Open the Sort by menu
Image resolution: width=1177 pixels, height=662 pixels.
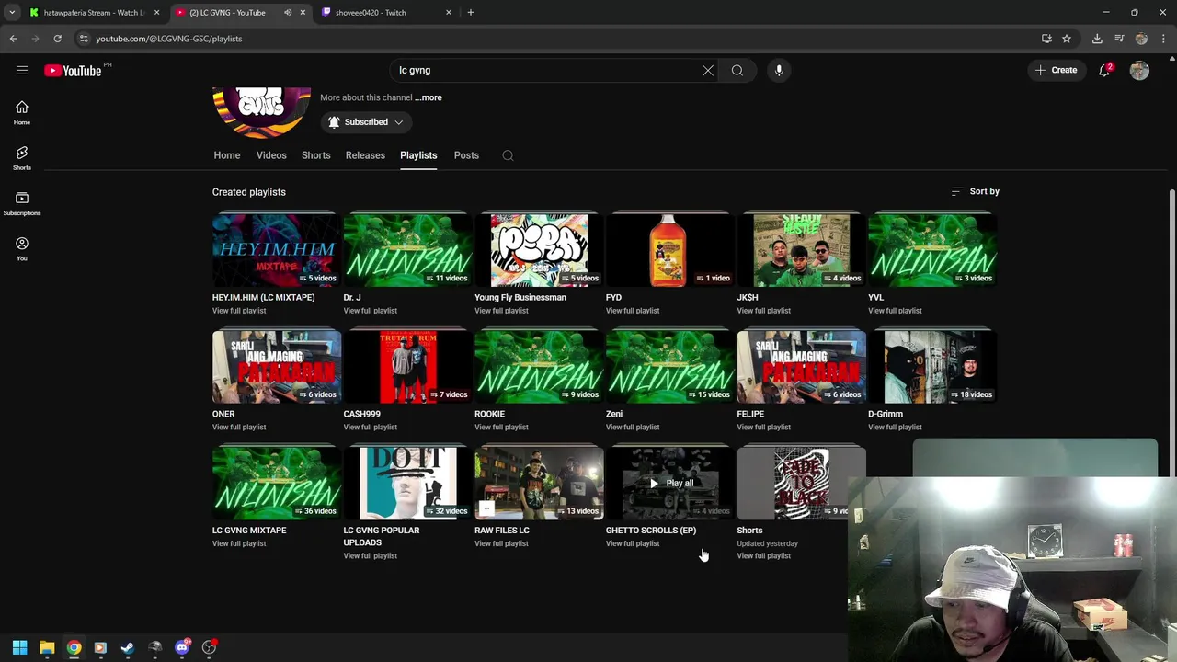pos(976,191)
